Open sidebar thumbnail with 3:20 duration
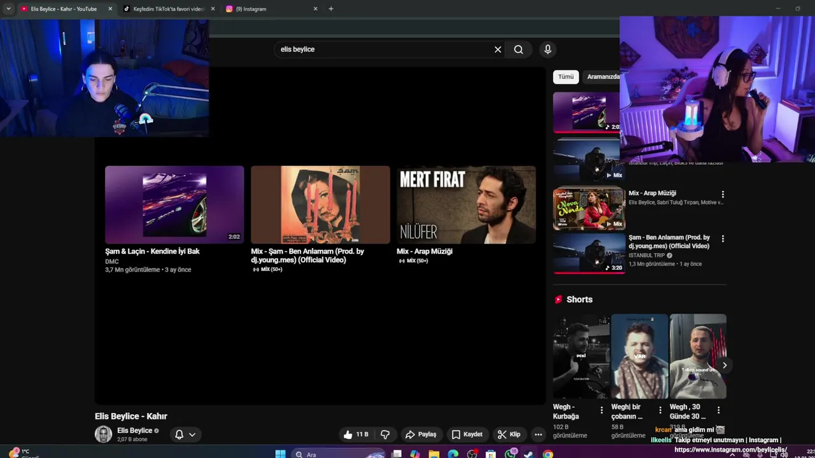This screenshot has height=458, width=815. pyautogui.click(x=589, y=253)
